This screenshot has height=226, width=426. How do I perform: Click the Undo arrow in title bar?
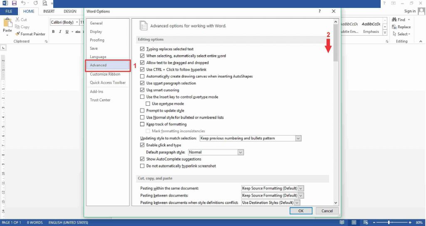pos(24,3)
